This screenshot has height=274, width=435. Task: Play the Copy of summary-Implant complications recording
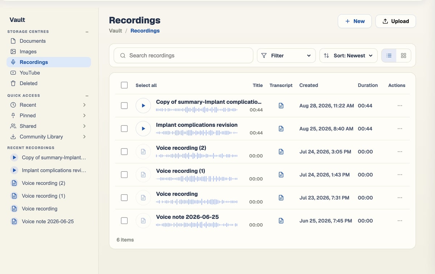(143, 105)
